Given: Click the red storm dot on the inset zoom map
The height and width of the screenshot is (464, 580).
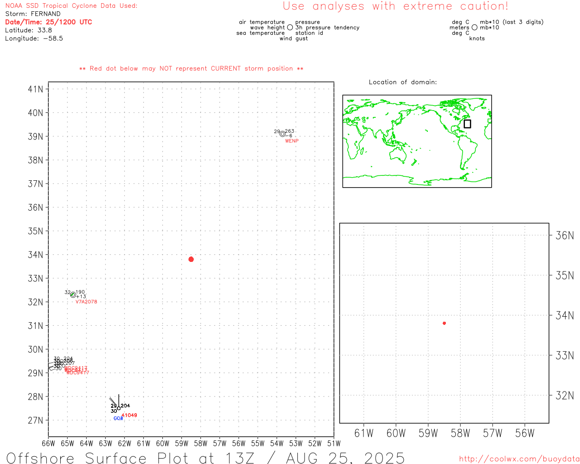Looking at the screenshot, I should 444,323.
